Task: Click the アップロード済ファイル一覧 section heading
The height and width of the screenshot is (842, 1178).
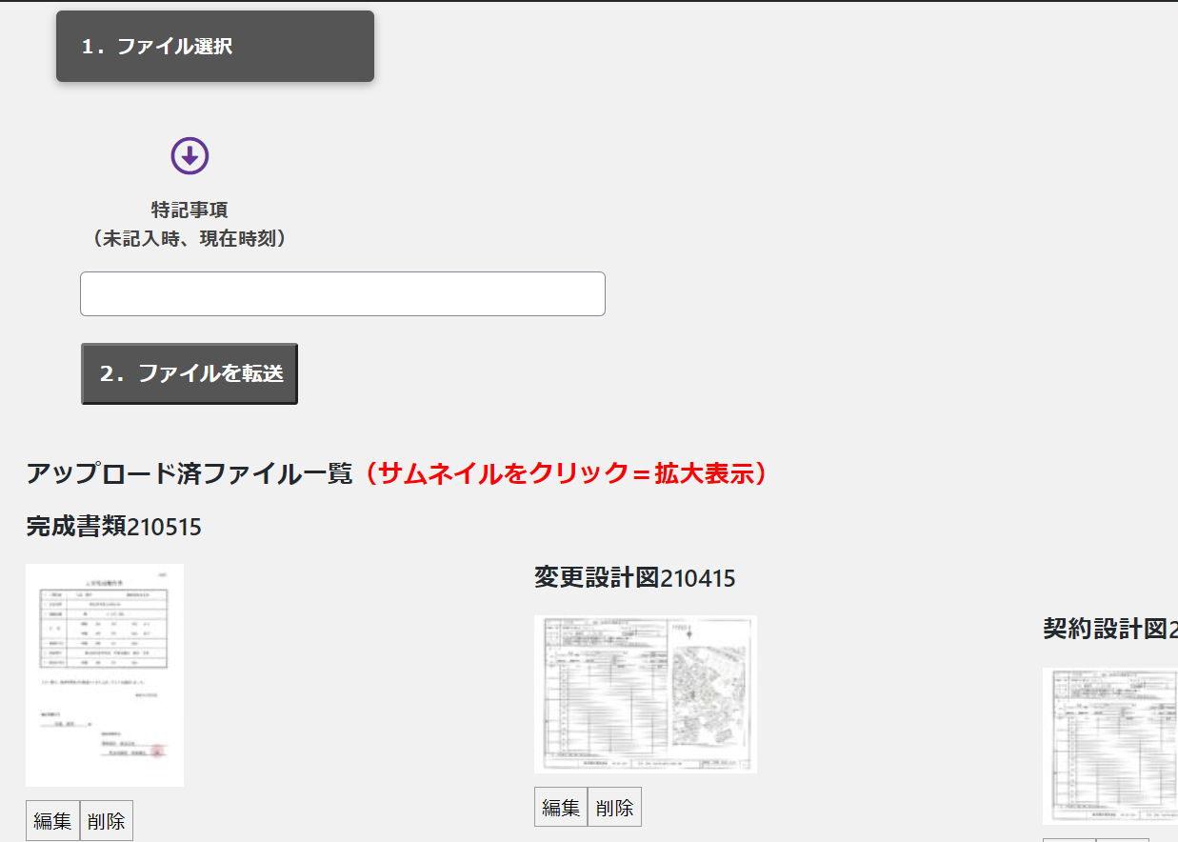Action: [189, 473]
